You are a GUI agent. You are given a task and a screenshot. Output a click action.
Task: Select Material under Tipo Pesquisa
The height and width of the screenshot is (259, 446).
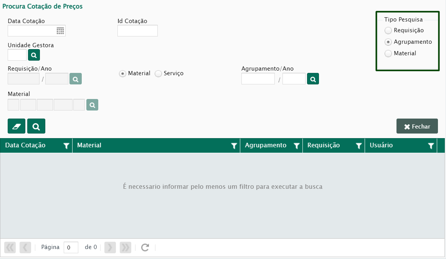pyautogui.click(x=388, y=54)
